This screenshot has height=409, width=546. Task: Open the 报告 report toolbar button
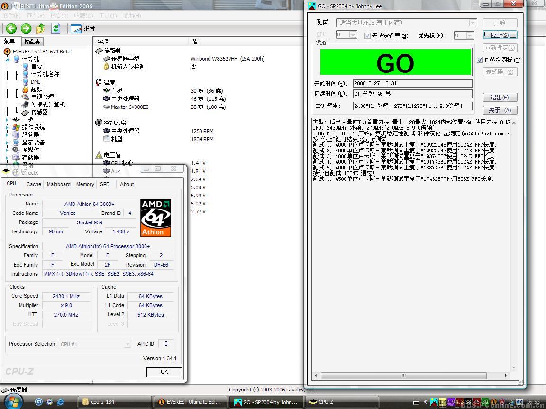click(82, 28)
